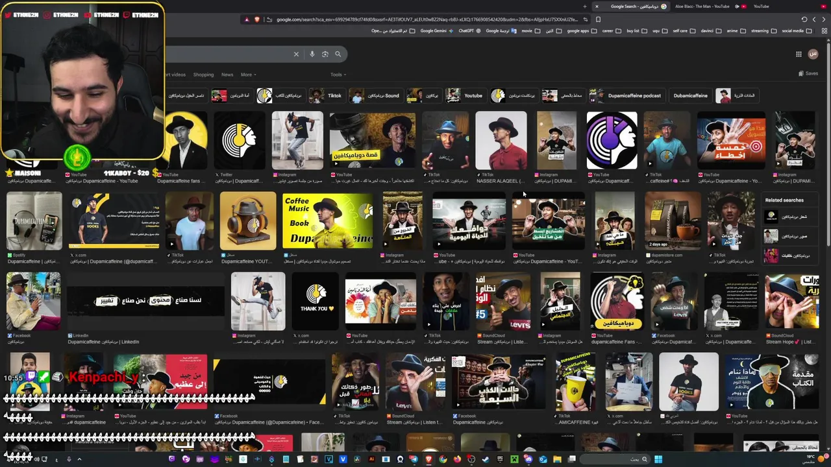Open the Windows Start button on taskbar
831x467 pixels.
coord(658,459)
